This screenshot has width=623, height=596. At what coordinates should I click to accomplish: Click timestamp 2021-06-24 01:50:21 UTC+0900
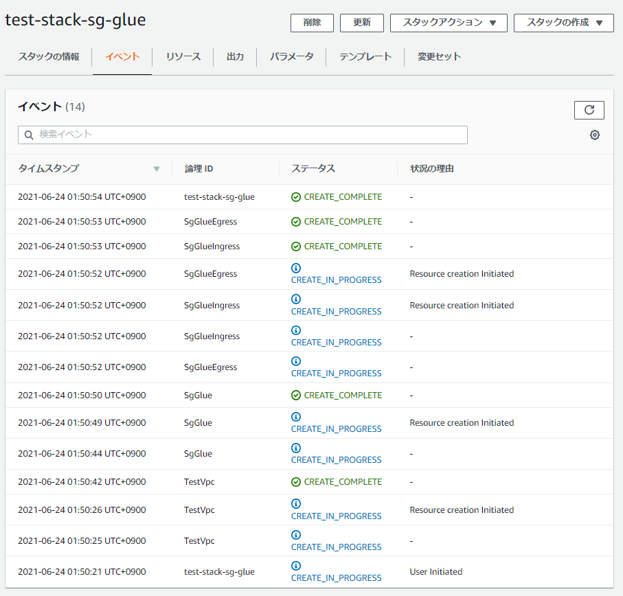(82, 572)
